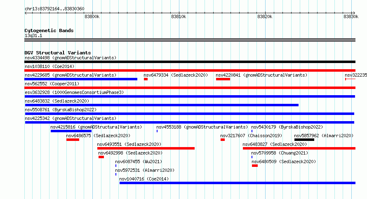The width and height of the screenshot is (367, 199).
Task: Open the nsv4215816 gnomADStructuralVariants label
Action: click(x=96, y=127)
